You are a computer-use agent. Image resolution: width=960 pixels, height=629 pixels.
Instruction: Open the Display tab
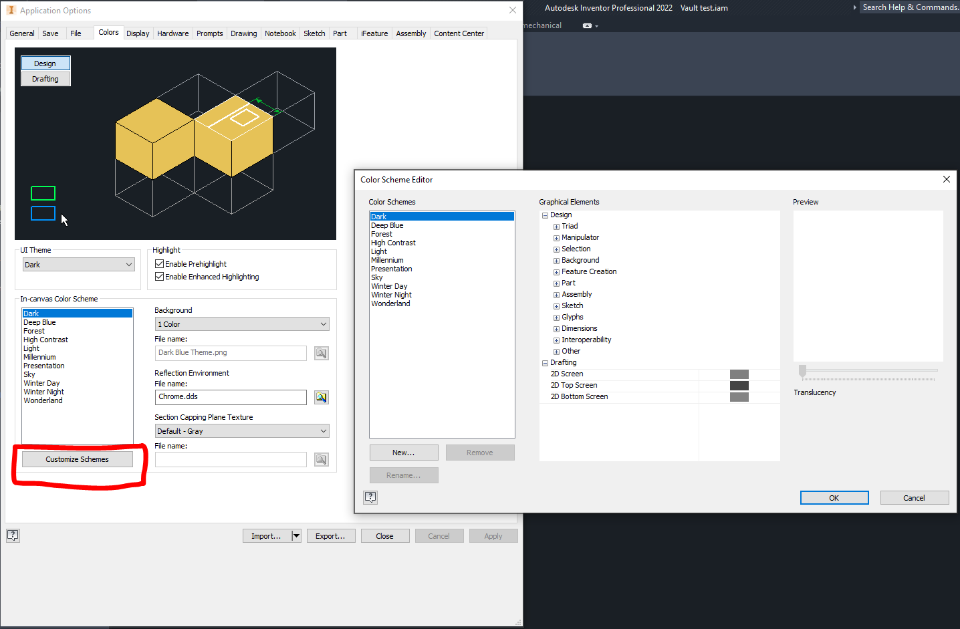(138, 33)
